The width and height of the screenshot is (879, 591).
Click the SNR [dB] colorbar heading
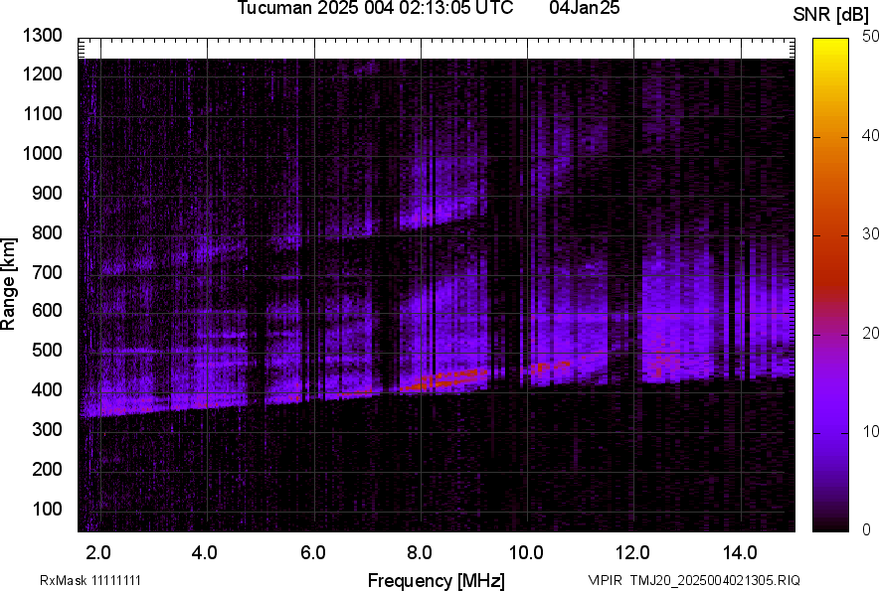[831, 15]
